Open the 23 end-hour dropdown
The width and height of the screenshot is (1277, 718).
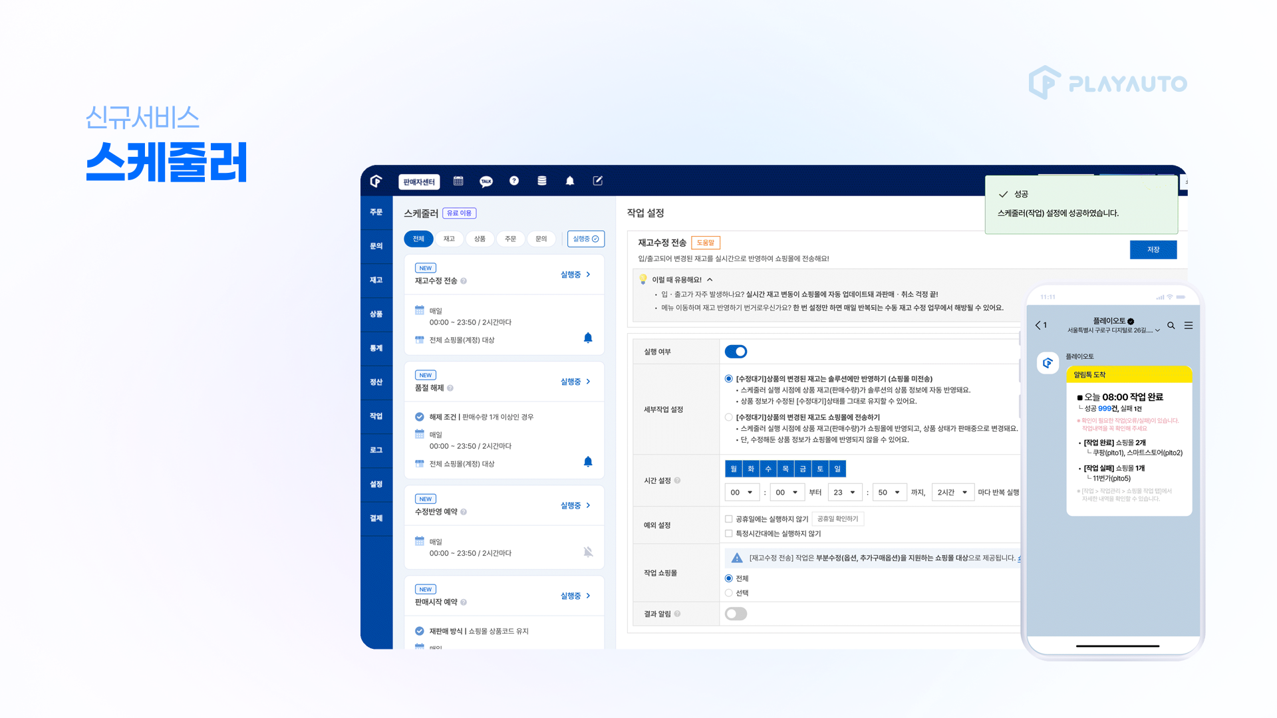coord(845,493)
